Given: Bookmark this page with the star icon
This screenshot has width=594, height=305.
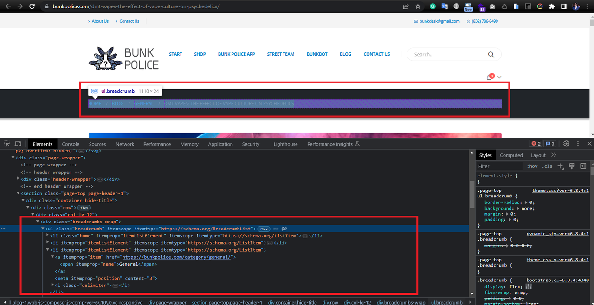Looking at the screenshot, I should coord(418,6).
